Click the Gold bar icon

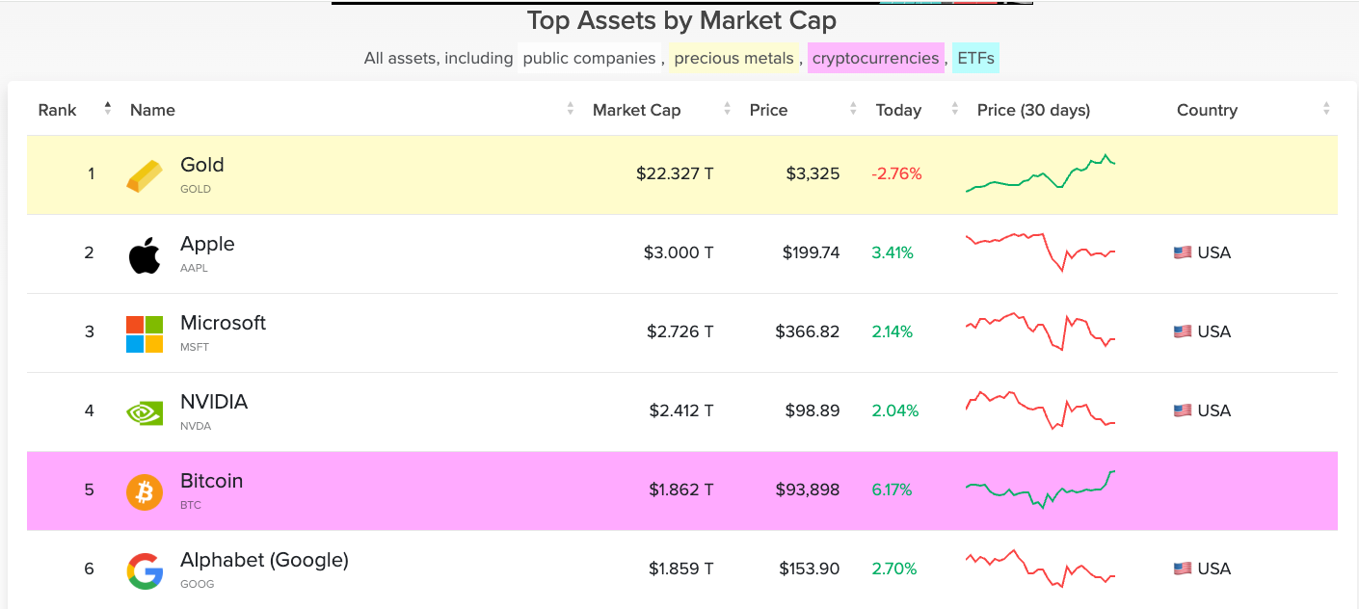point(145,175)
